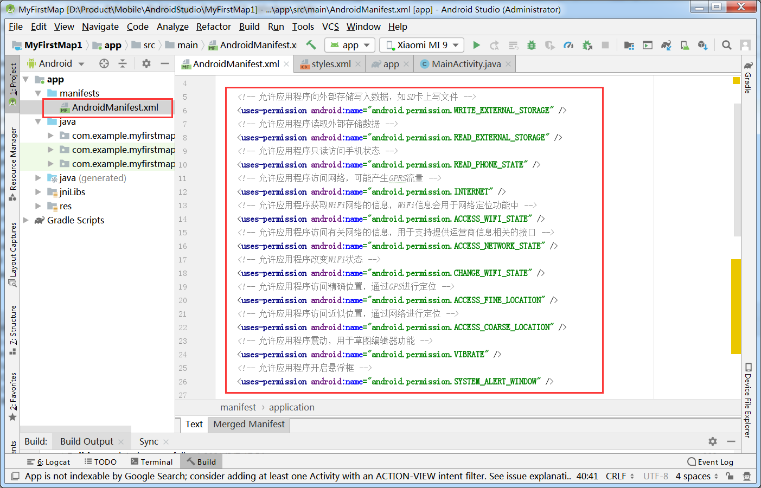Open Device File Explorer side panel
The image size is (761, 488).
point(748,400)
